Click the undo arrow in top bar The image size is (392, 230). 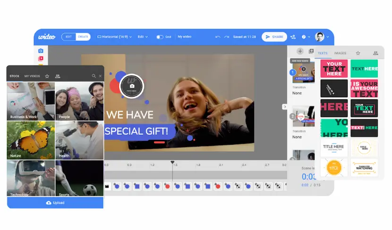point(218,37)
